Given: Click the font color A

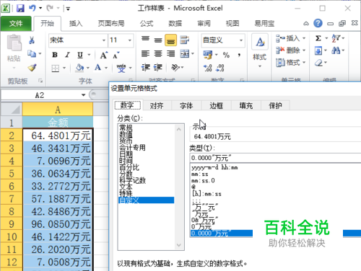Looking at the screenshot, I should (x=97, y=68).
